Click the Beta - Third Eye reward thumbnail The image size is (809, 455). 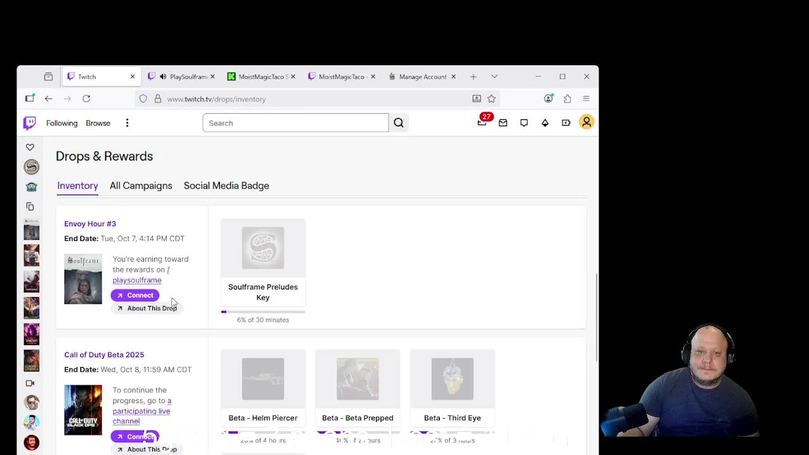[453, 379]
